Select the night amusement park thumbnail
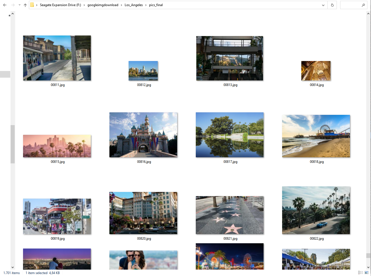The image size is (371, 276). pos(230,257)
